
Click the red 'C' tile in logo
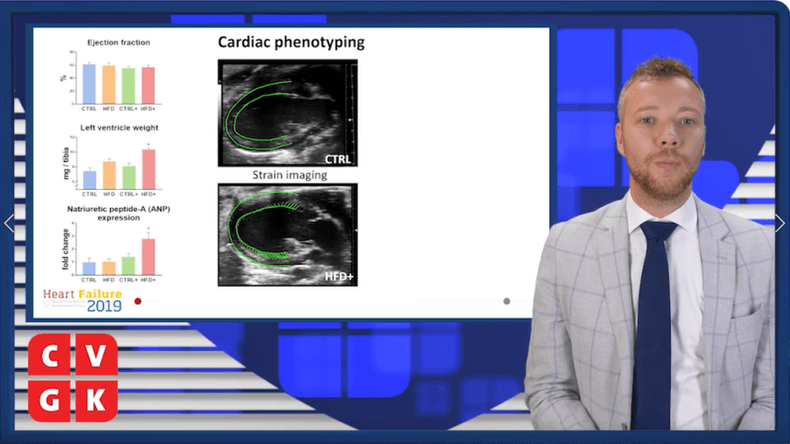tap(49, 355)
